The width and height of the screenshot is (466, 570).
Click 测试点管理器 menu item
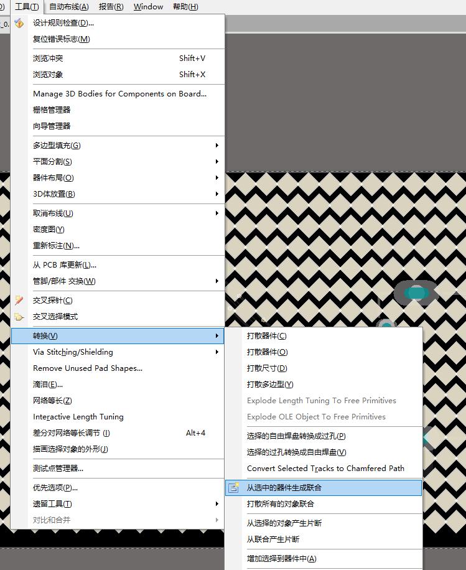tap(58, 469)
